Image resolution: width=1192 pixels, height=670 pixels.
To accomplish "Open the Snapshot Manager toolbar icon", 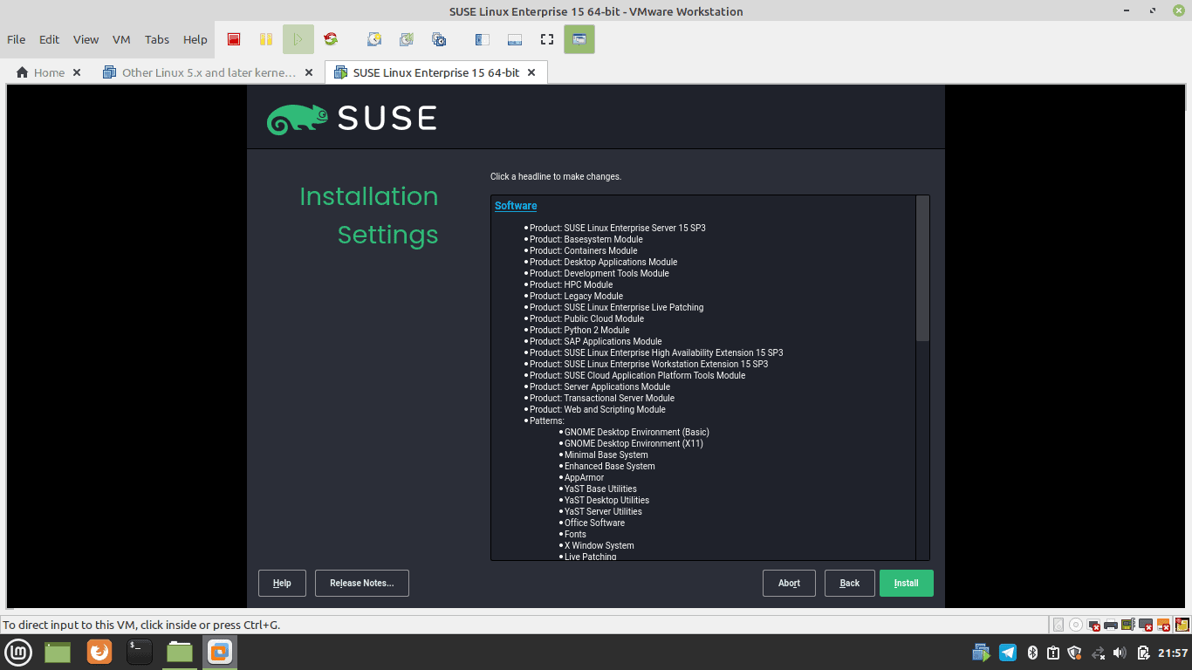I will coord(439,39).
